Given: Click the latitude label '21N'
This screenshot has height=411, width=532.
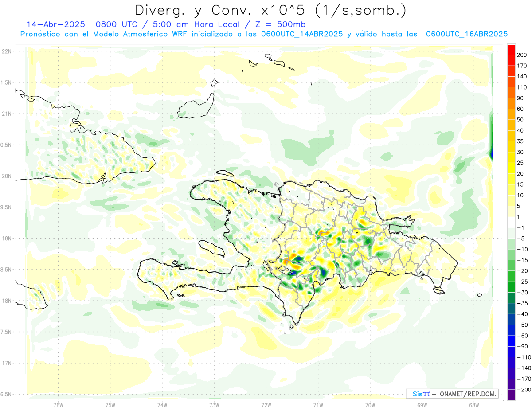Looking at the screenshot, I should click(x=6, y=114).
